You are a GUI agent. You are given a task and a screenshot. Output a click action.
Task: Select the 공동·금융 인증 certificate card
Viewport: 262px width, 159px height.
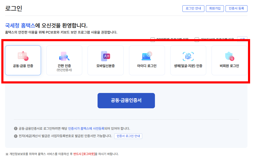tap(23, 60)
